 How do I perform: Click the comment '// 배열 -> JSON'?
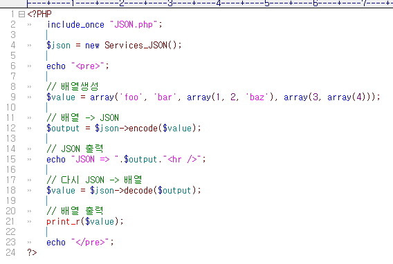coord(82,117)
